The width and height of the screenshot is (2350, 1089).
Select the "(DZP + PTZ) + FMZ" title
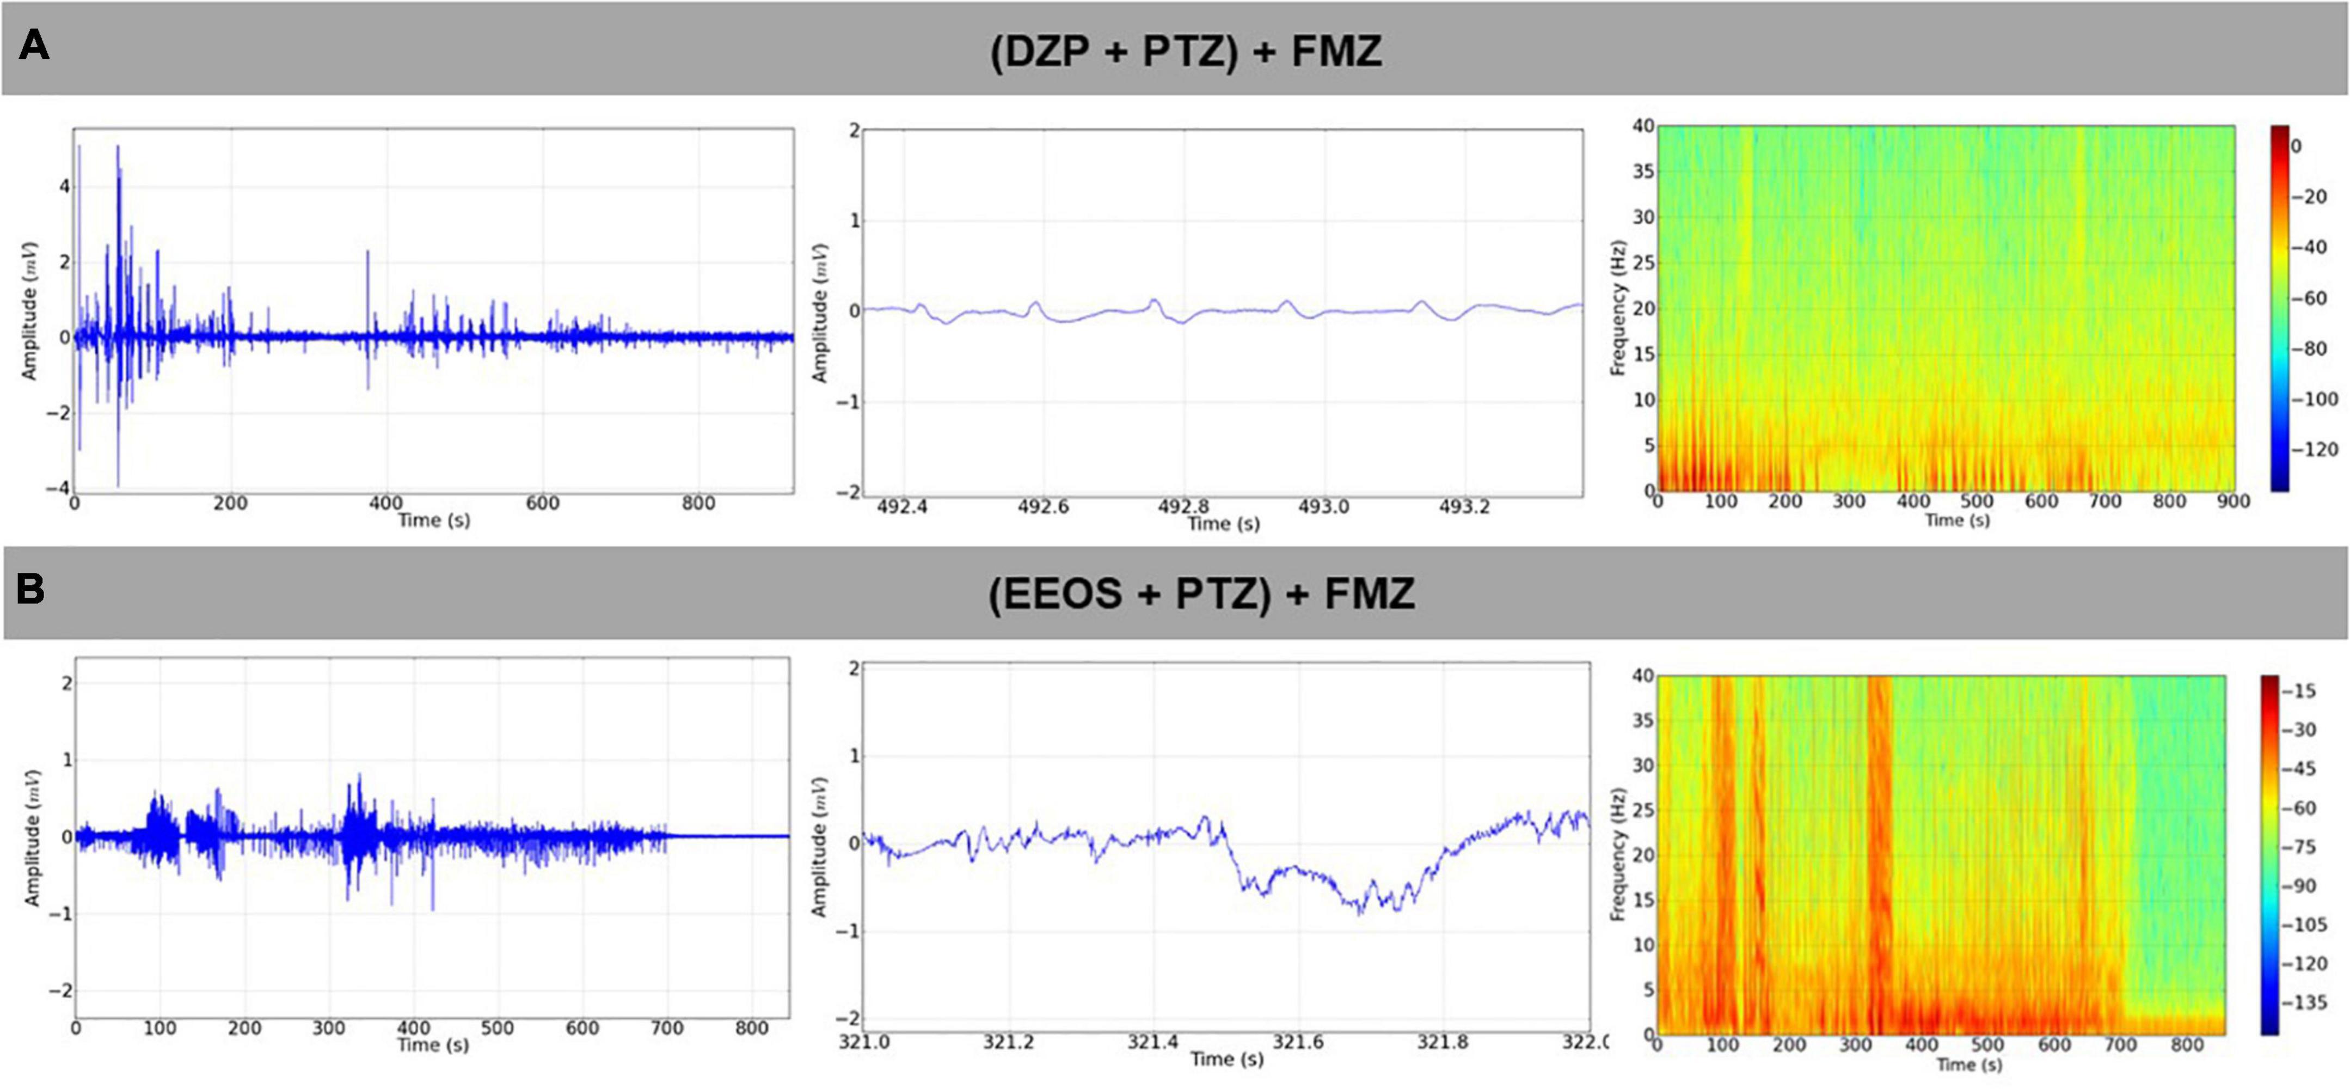(x=1185, y=51)
